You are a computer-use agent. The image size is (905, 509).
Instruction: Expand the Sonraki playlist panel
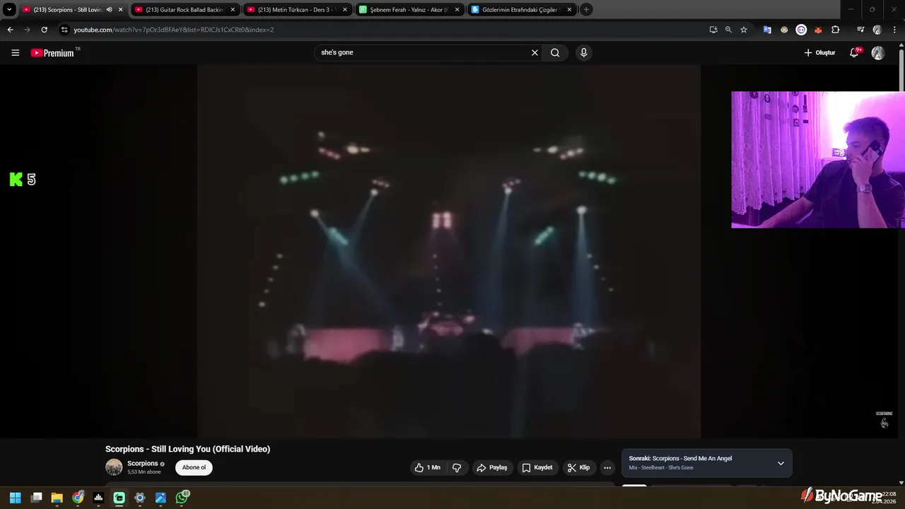(x=781, y=463)
